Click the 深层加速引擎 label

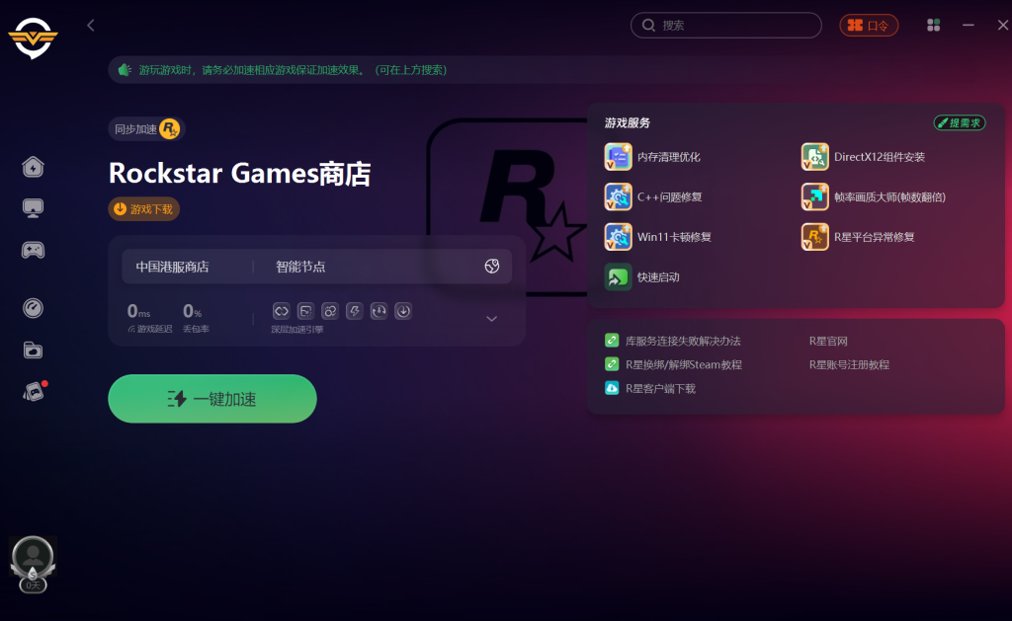coord(296,330)
